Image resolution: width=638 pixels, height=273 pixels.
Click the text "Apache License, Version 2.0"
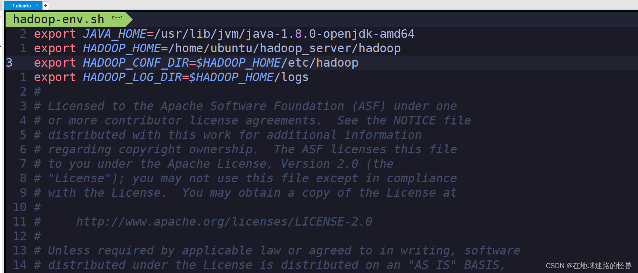tap(263, 164)
